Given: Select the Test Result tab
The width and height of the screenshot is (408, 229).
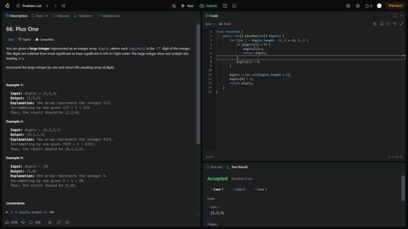Looking at the screenshot, I should pos(237,167).
